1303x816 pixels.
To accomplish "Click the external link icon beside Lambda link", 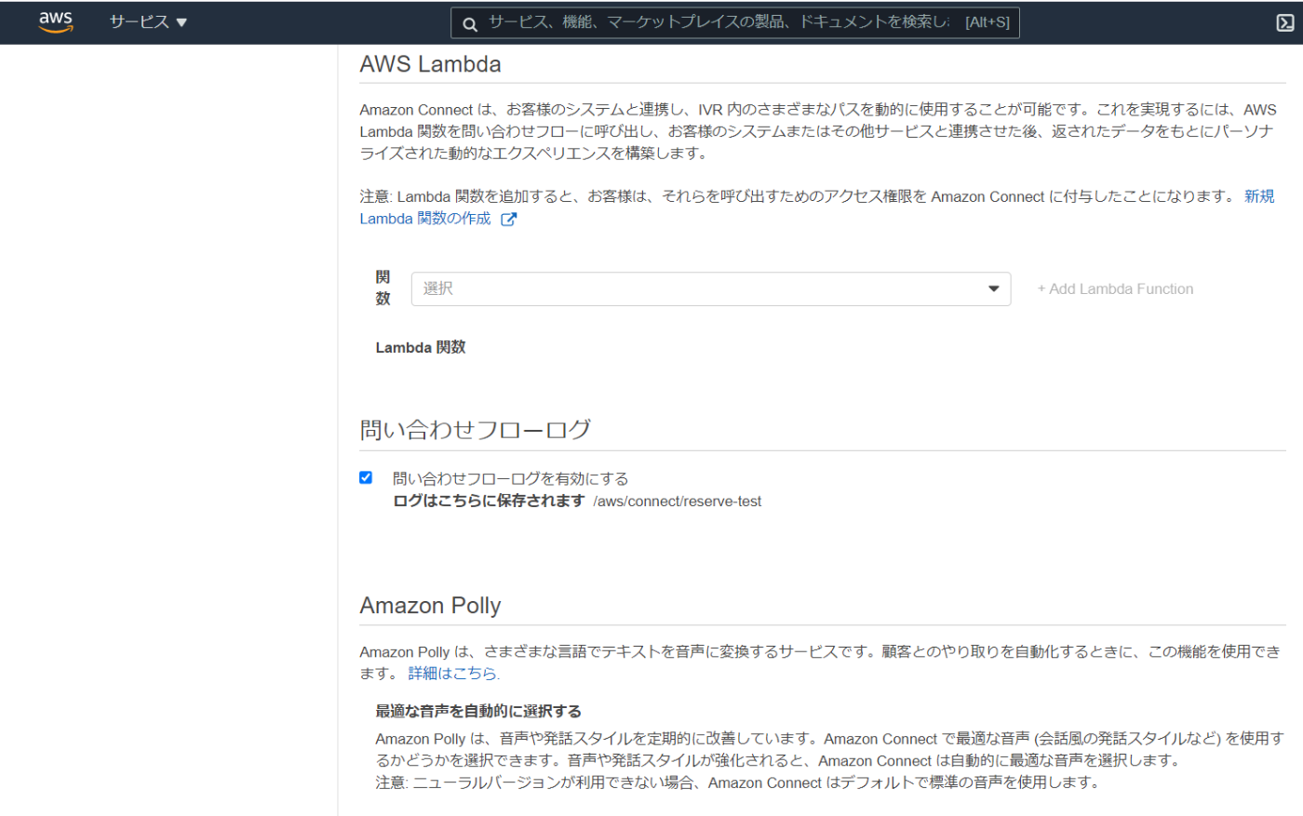I will pyautogui.click(x=508, y=220).
